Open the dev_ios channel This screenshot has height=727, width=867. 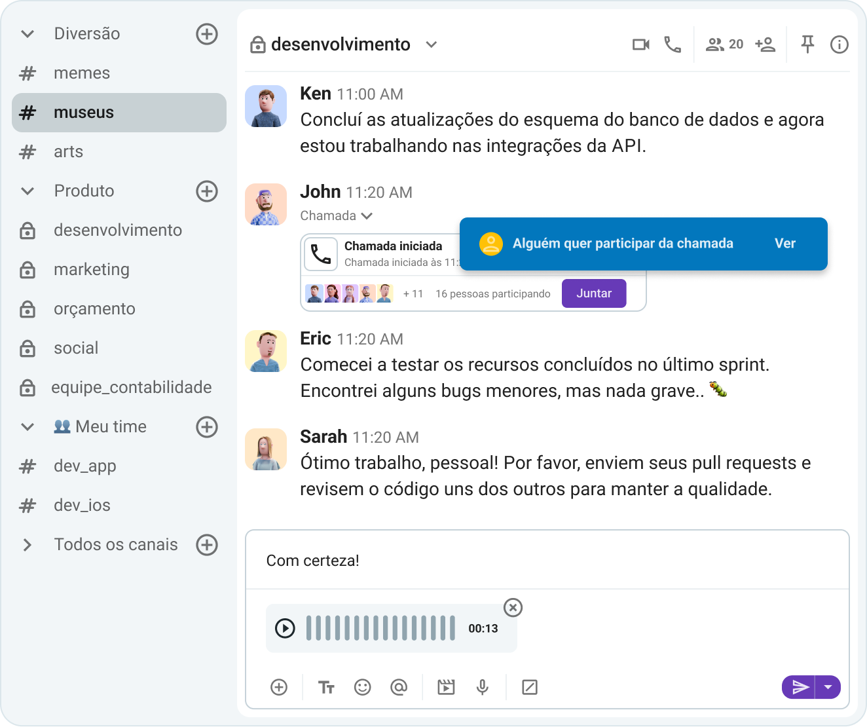(83, 505)
